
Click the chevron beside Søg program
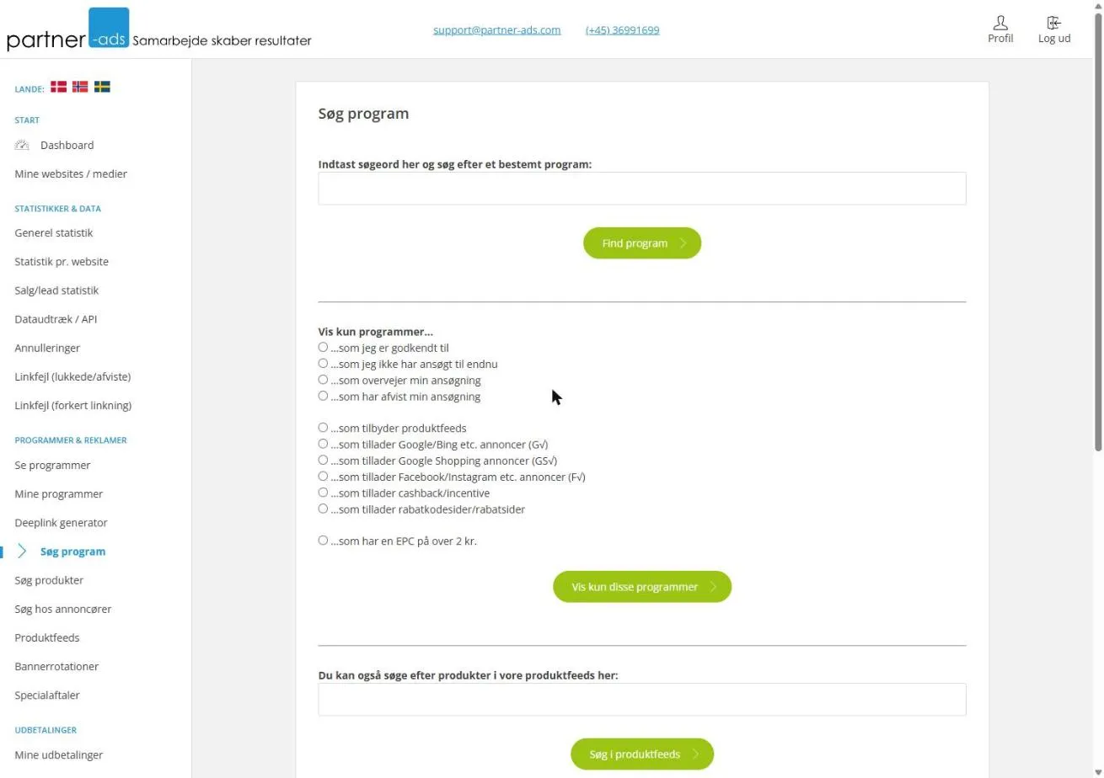(x=23, y=552)
